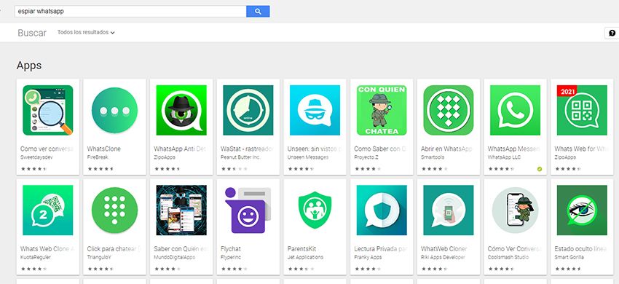Open the 'Saber con Quién' phones collage icon

click(x=181, y=210)
